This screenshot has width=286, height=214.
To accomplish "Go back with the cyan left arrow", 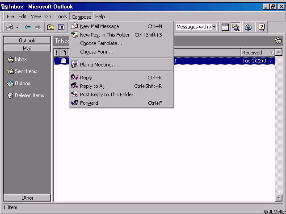I will pos(28,27).
